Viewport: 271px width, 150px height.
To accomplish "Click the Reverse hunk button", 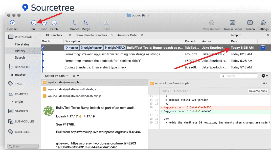I will [258, 91].
